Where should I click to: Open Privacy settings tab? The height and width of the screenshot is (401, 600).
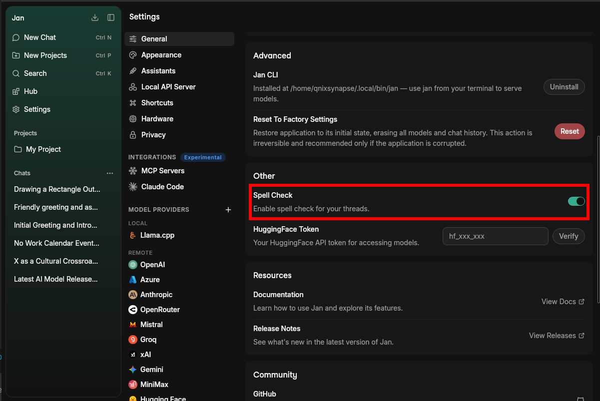(x=179, y=135)
